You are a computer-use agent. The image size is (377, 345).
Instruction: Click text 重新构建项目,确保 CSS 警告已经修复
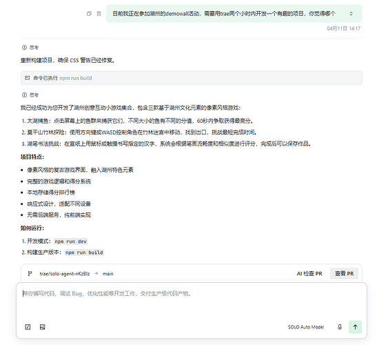68,60
